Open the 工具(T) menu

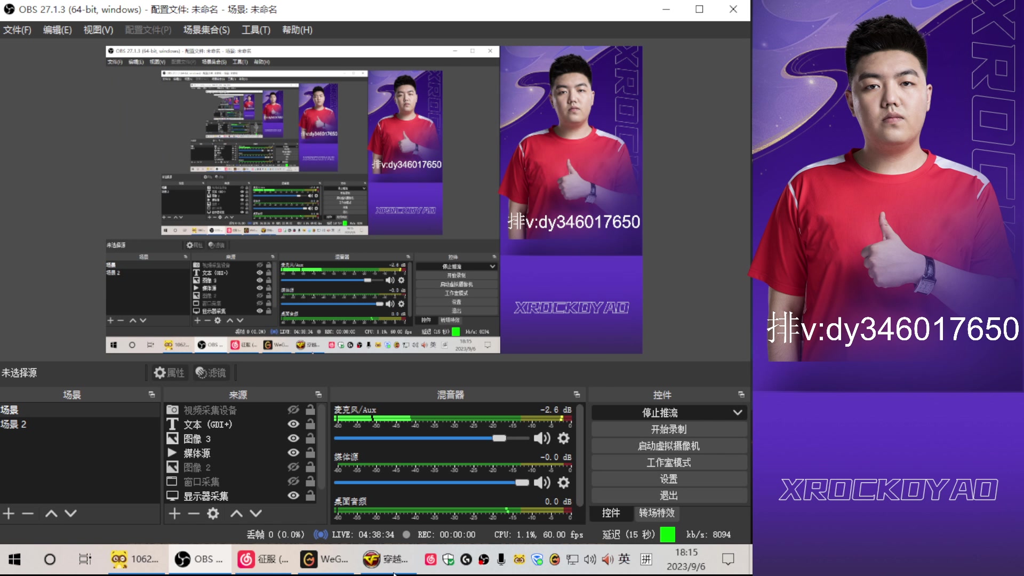(256, 30)
